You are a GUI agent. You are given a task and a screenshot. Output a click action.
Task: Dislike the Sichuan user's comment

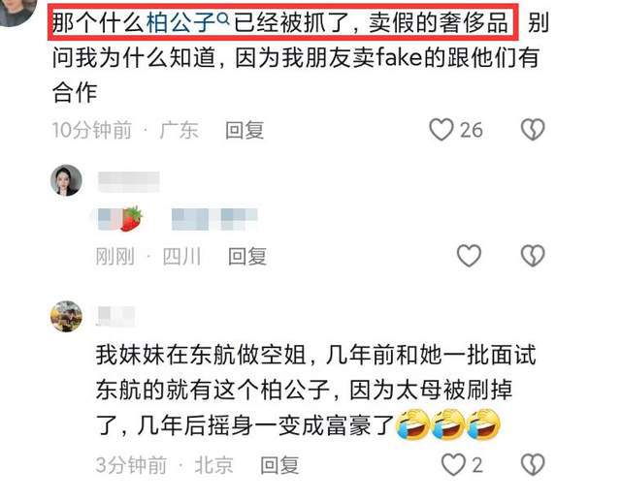533,256
